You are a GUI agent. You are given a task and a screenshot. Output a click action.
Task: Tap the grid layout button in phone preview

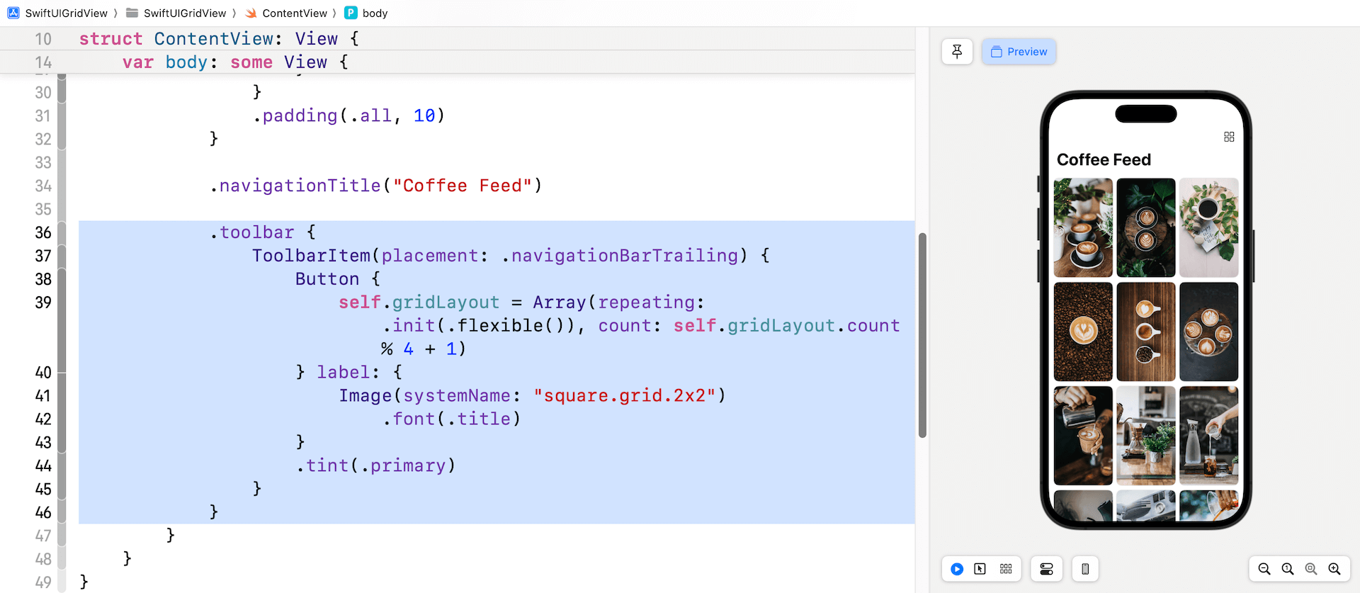[x=1229, y=137]
